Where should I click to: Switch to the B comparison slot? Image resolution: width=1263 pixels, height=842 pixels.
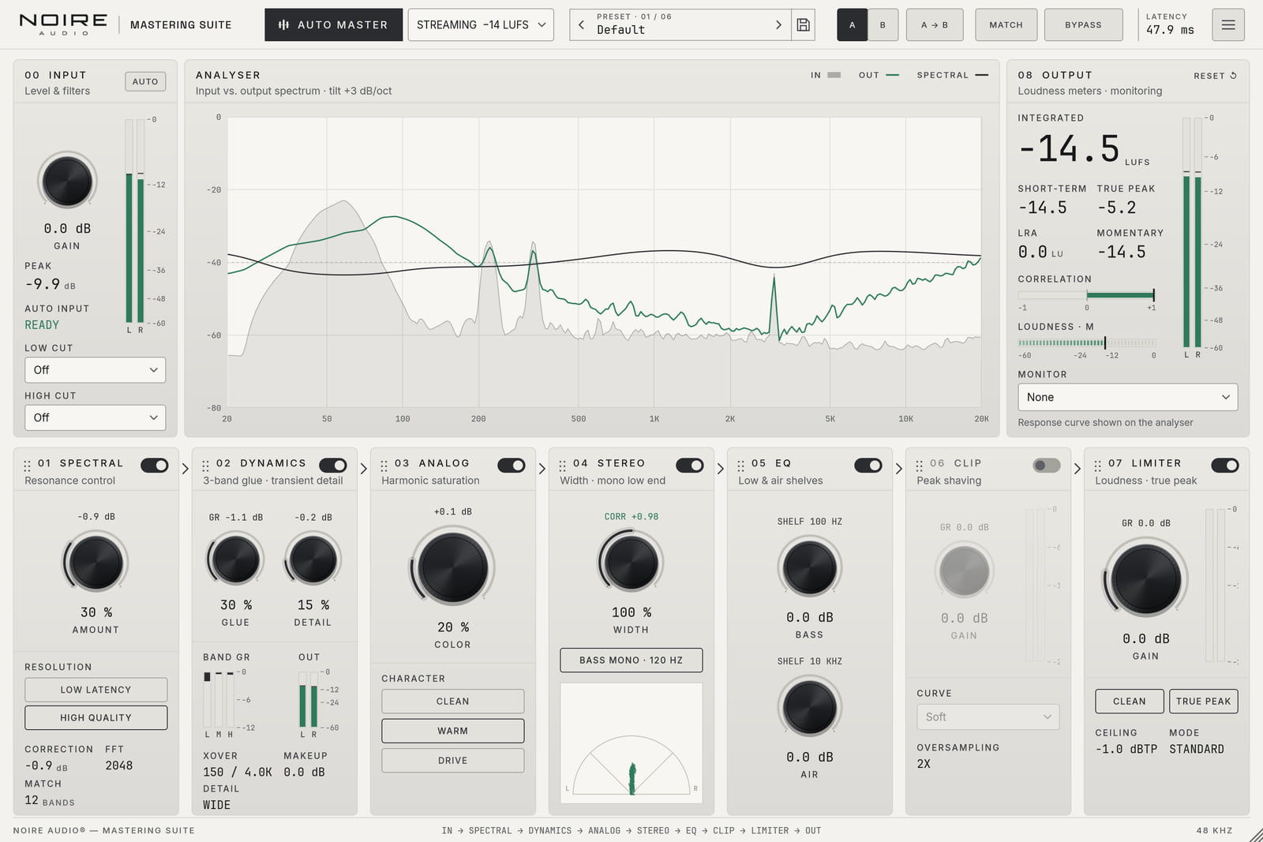(883, 24)
